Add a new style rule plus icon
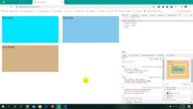 coord(160,59)
